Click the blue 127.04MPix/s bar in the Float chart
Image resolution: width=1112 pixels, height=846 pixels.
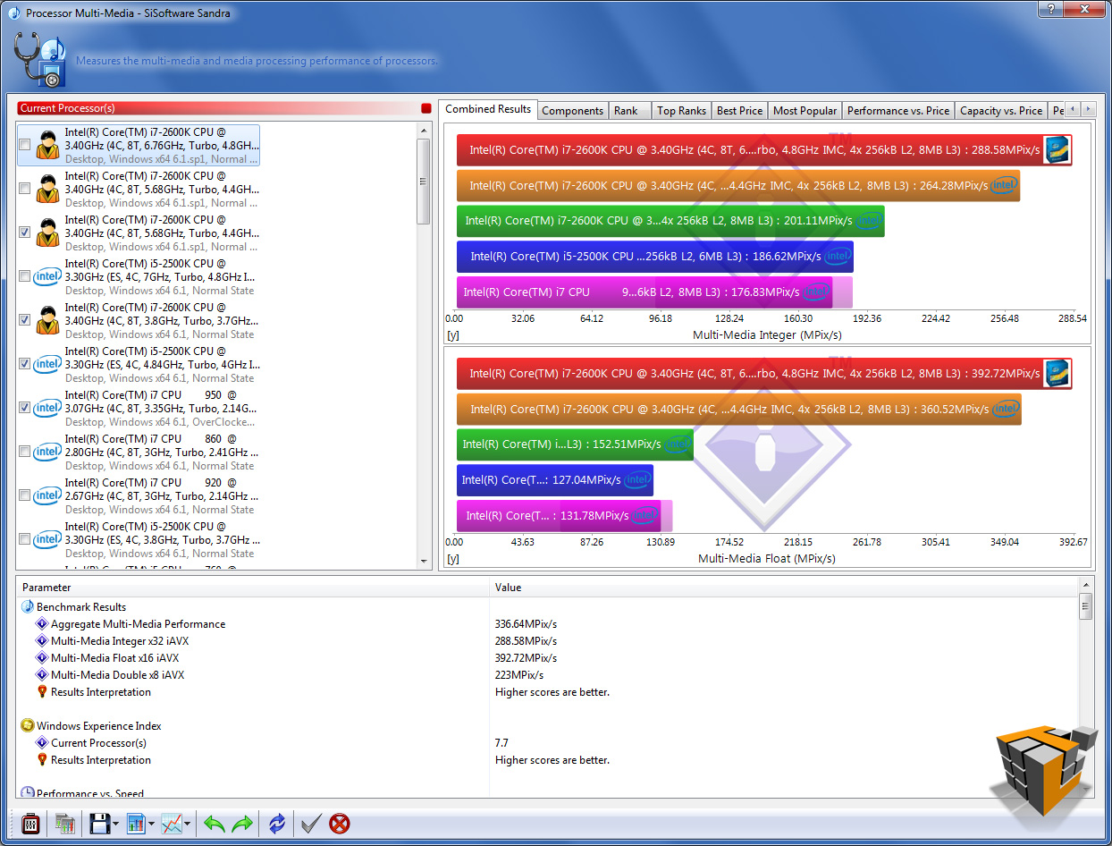point(555,480)
